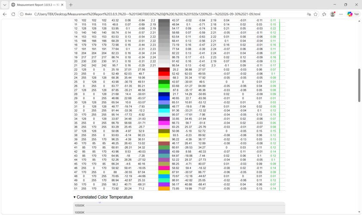
Task: Click the row number 44 cell
Action: pos(76,159)
